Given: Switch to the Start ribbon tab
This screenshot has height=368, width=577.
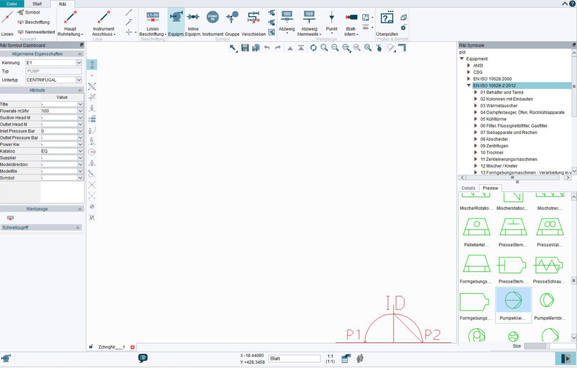Looking at the screenshot, I should 37,4.
